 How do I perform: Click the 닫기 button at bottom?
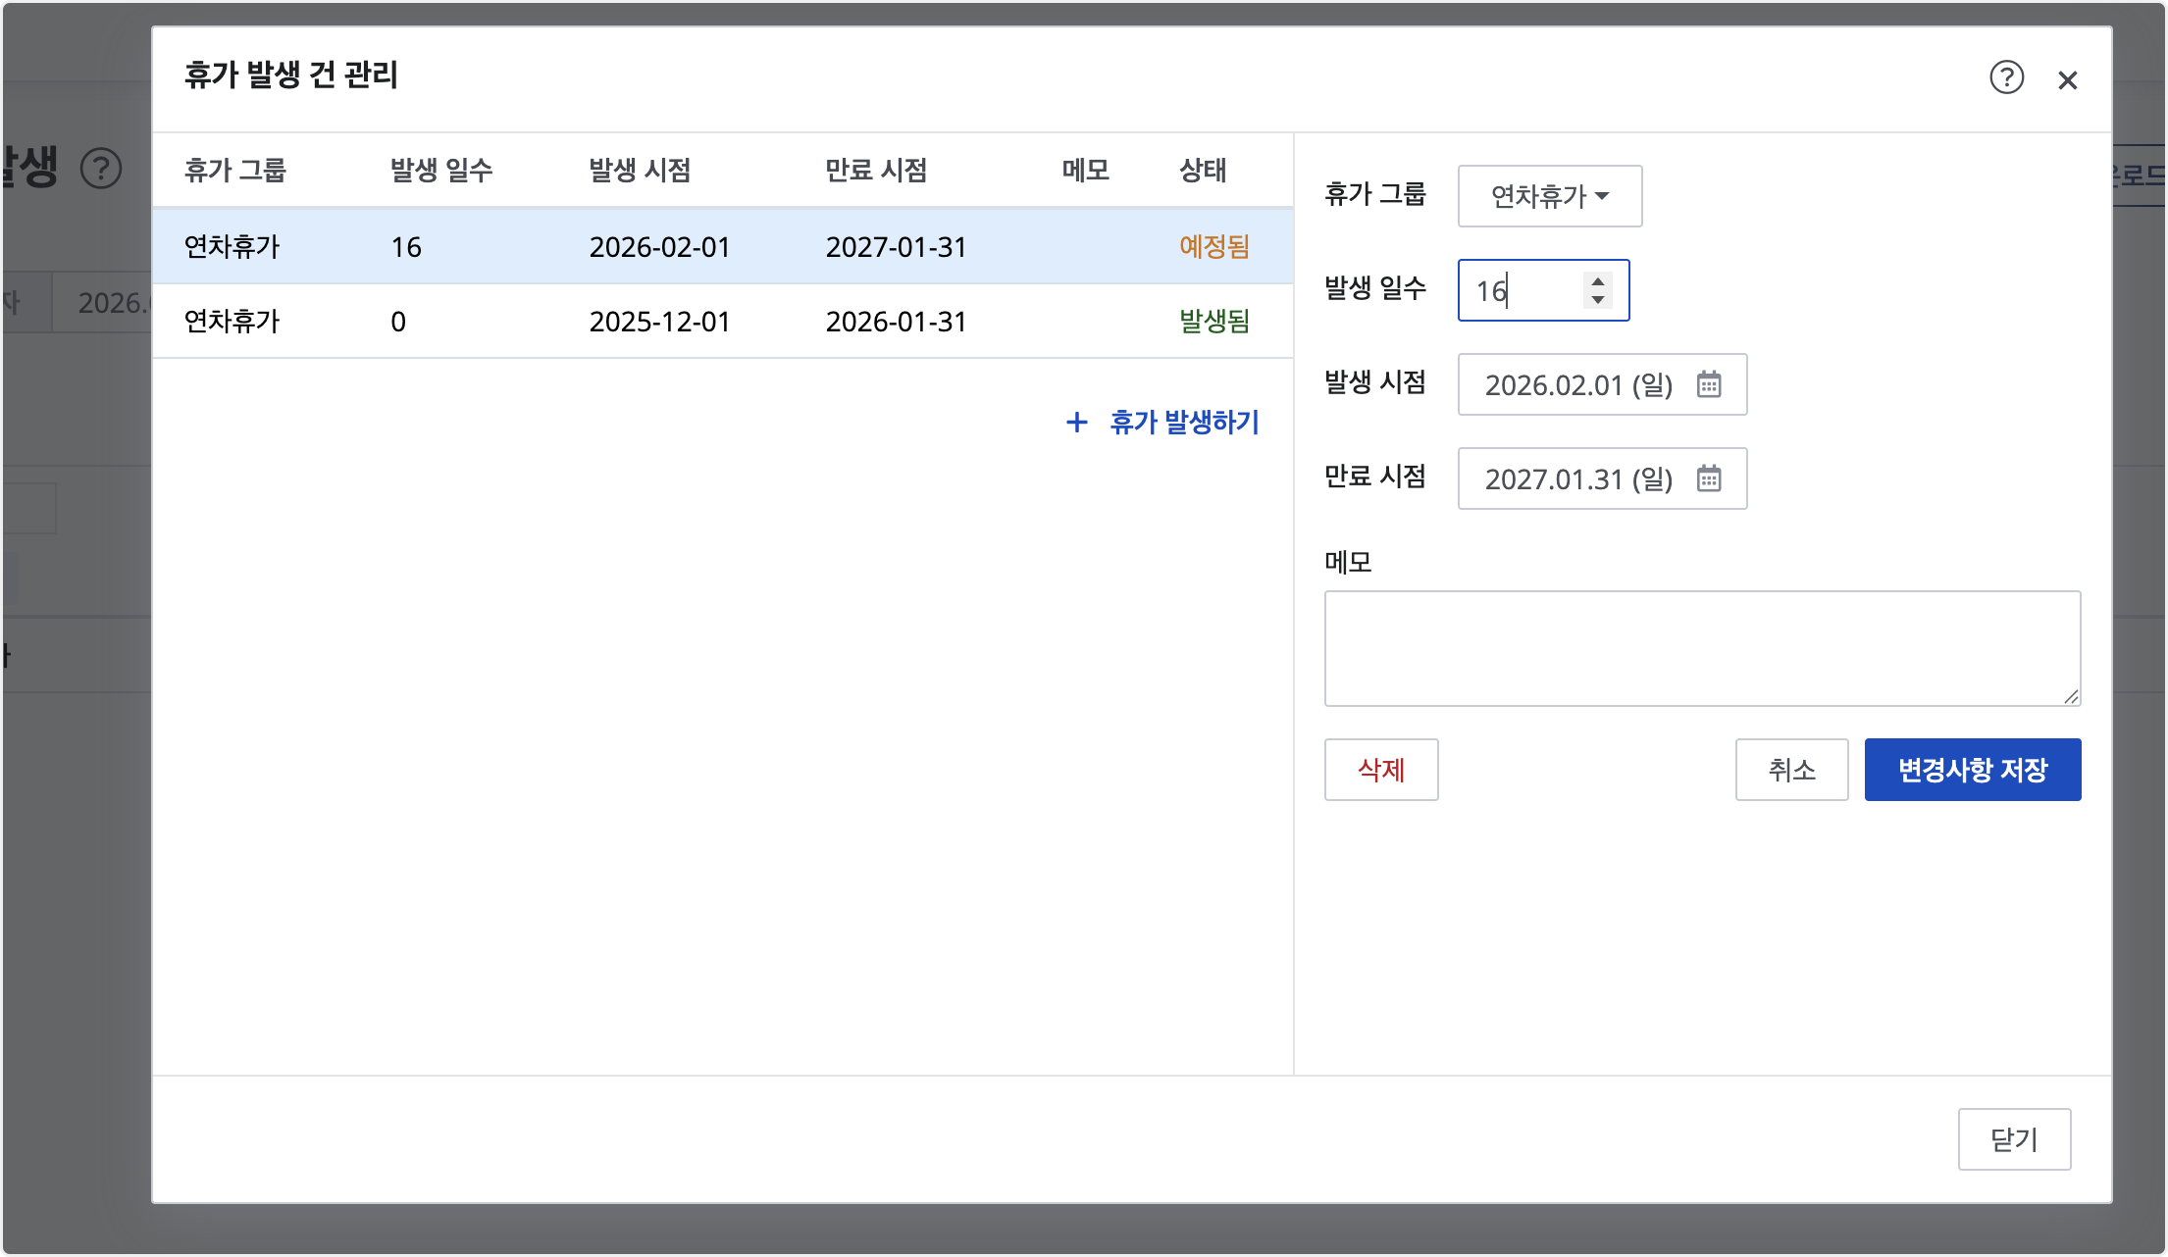click(x=2014, y=1139)
